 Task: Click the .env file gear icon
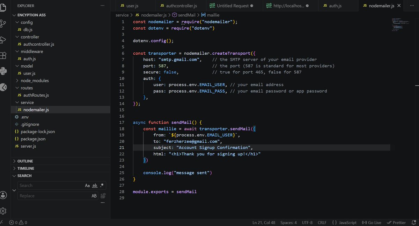(x=17, y=117)
